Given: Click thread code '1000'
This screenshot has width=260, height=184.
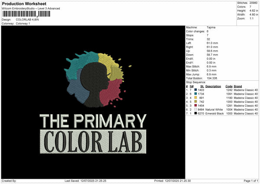Looking at the screenshot, I should point(229,113).
